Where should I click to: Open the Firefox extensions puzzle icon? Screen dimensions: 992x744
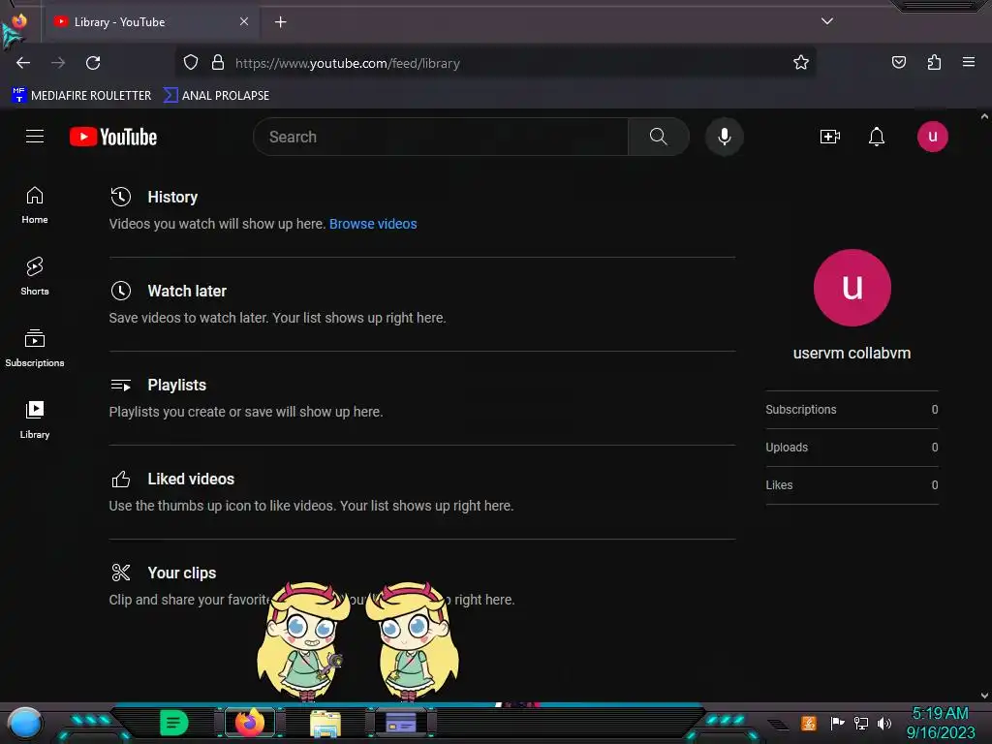(x=934, y=63)
